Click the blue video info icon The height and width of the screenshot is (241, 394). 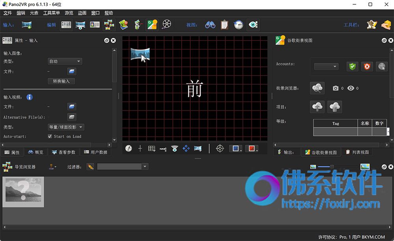coord(30,97)
